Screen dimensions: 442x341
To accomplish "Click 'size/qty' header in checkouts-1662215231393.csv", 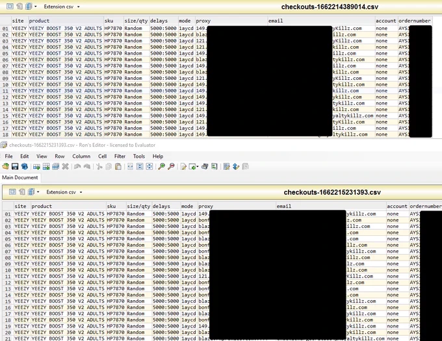I will pos(138,206).
